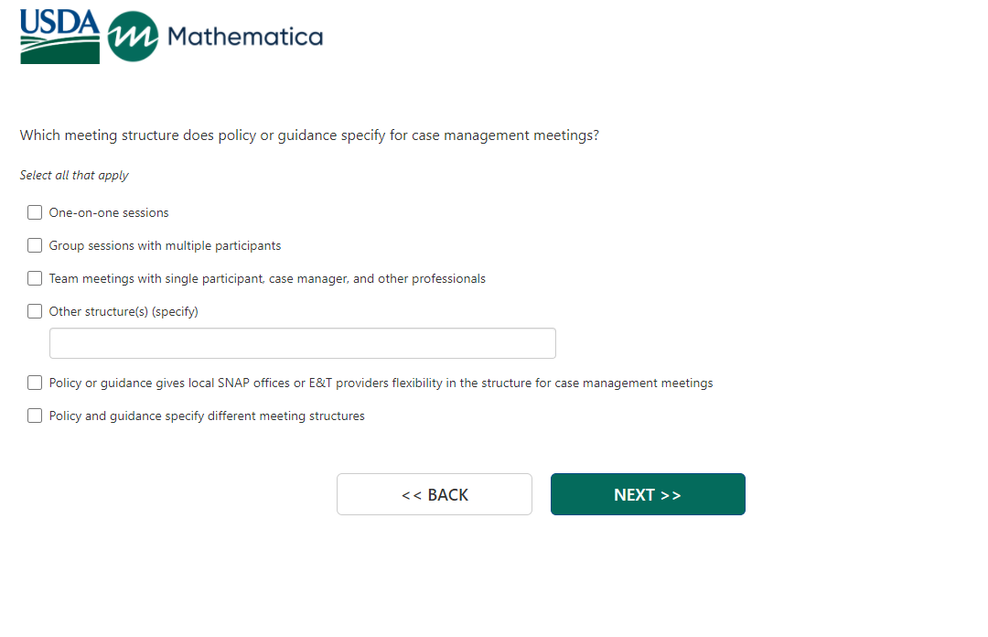
Task: Click the 'Select all that apply' instruction text
Action: (x=74, y=175)
